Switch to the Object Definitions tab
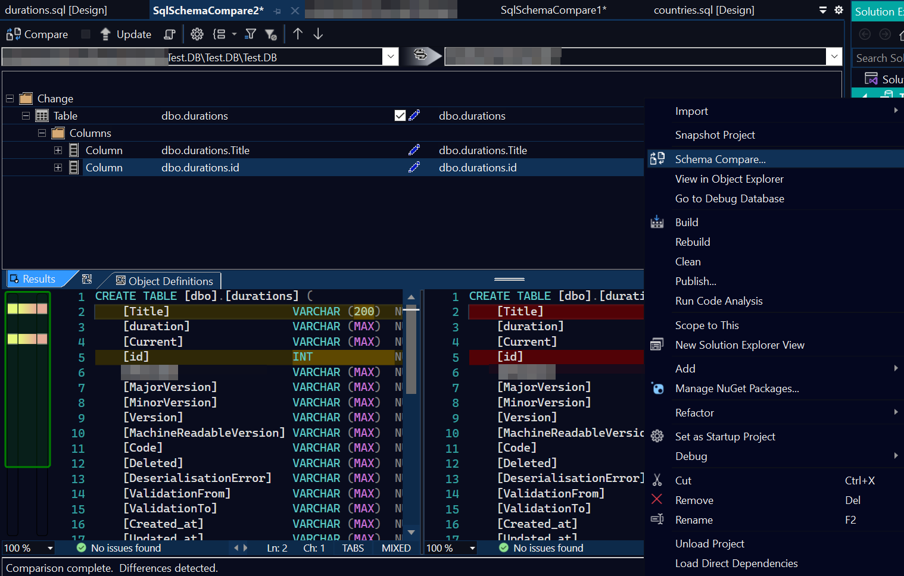The width and height of the screenshot is (904, 576). [165, 281]
